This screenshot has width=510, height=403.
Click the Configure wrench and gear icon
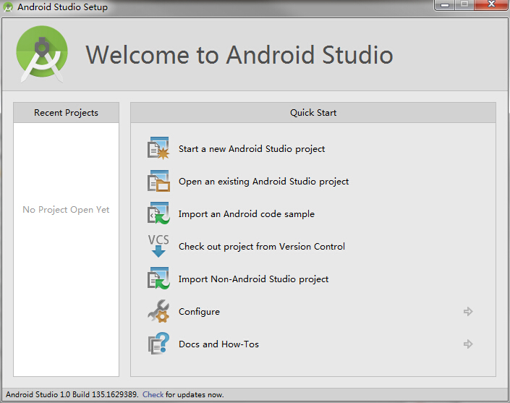point(158,311)
